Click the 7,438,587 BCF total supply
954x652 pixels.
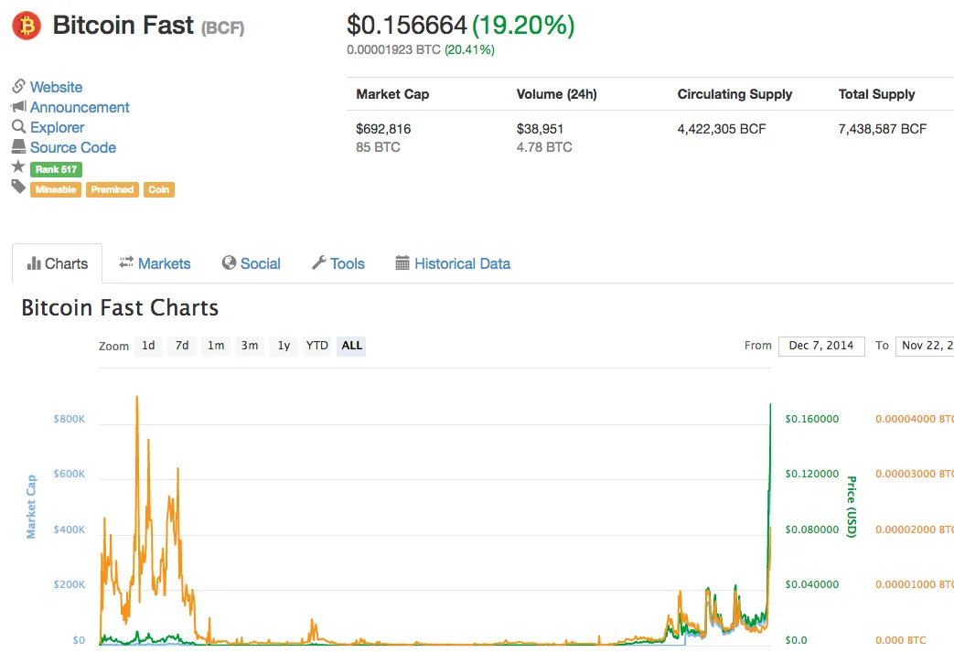point(883,129)
